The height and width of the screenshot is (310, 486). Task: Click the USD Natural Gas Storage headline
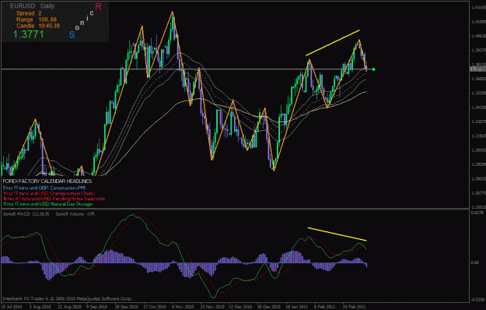click(x=47, y=204)
